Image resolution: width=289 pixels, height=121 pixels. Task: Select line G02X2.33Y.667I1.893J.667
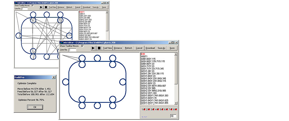point(153,86)
